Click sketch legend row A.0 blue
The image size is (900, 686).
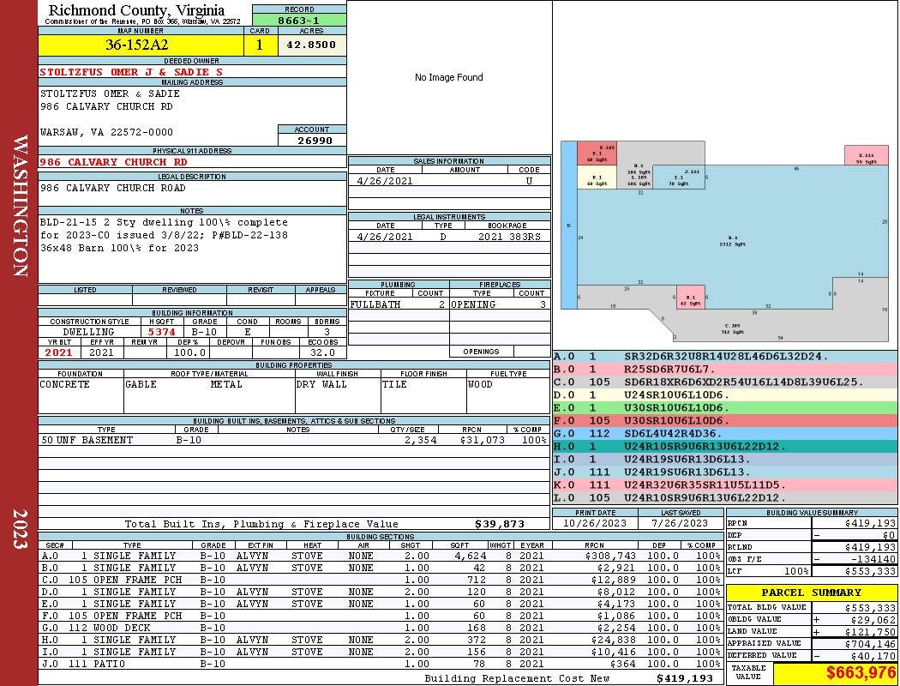pos(725,357)
